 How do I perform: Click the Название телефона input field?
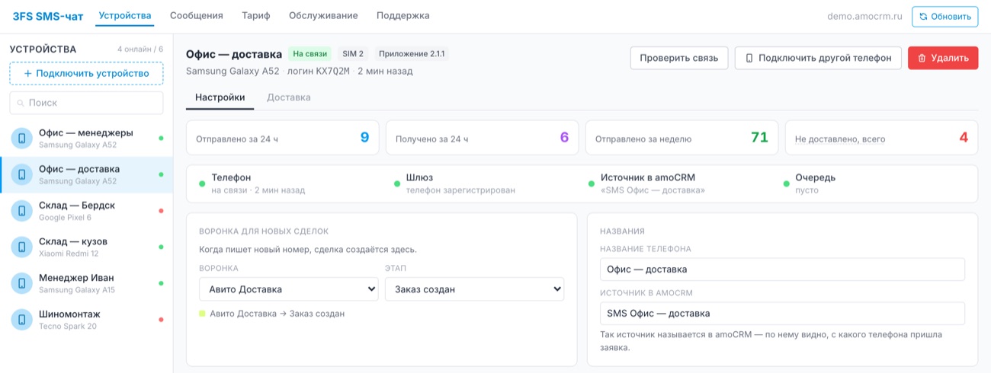[782, 269]
